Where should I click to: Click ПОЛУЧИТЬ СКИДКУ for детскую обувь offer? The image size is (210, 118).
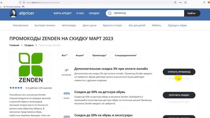(x=179, y=95)
